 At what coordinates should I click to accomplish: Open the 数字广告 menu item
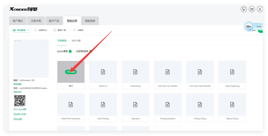[x=62, y=30]
